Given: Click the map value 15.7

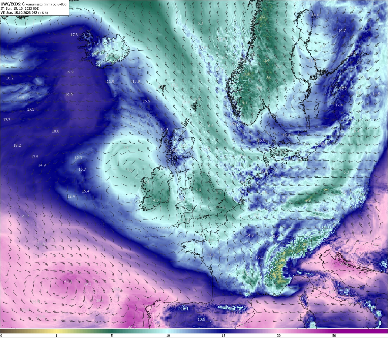Looking at the screenshot, I should 82,169.
